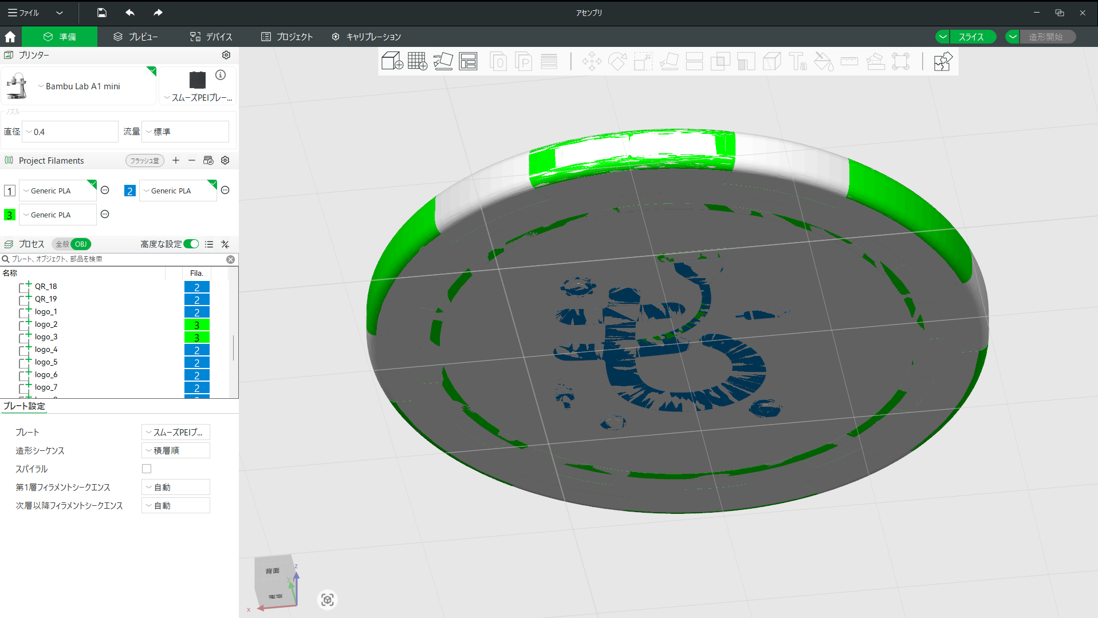Click filament 1 white color swatch
The height and width of the screenshot is (618, 1098).
pos(10,191)
